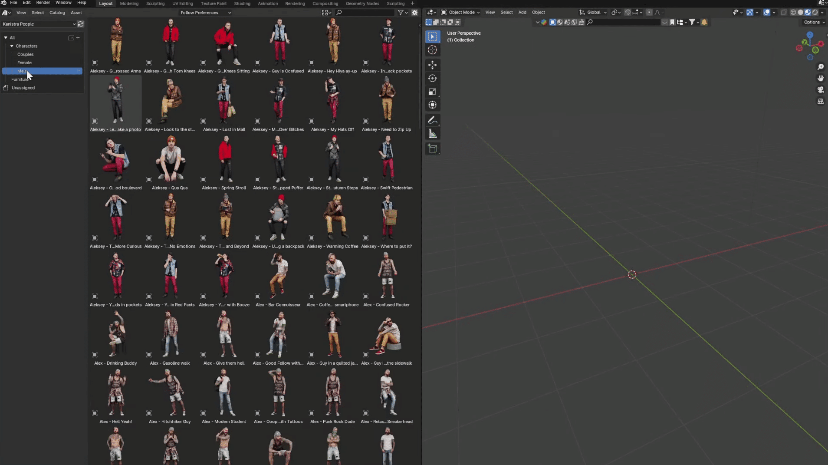
Task: Select the Female catalog
Action: pos(24,63)
